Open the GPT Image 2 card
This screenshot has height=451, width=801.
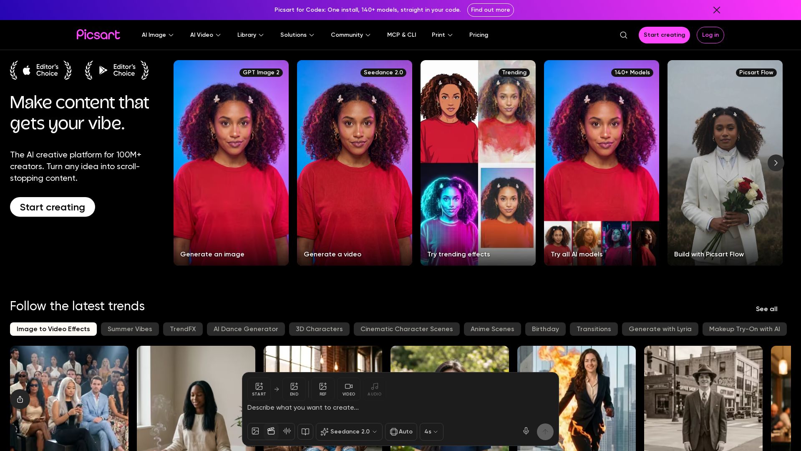(x=231, y=163)
